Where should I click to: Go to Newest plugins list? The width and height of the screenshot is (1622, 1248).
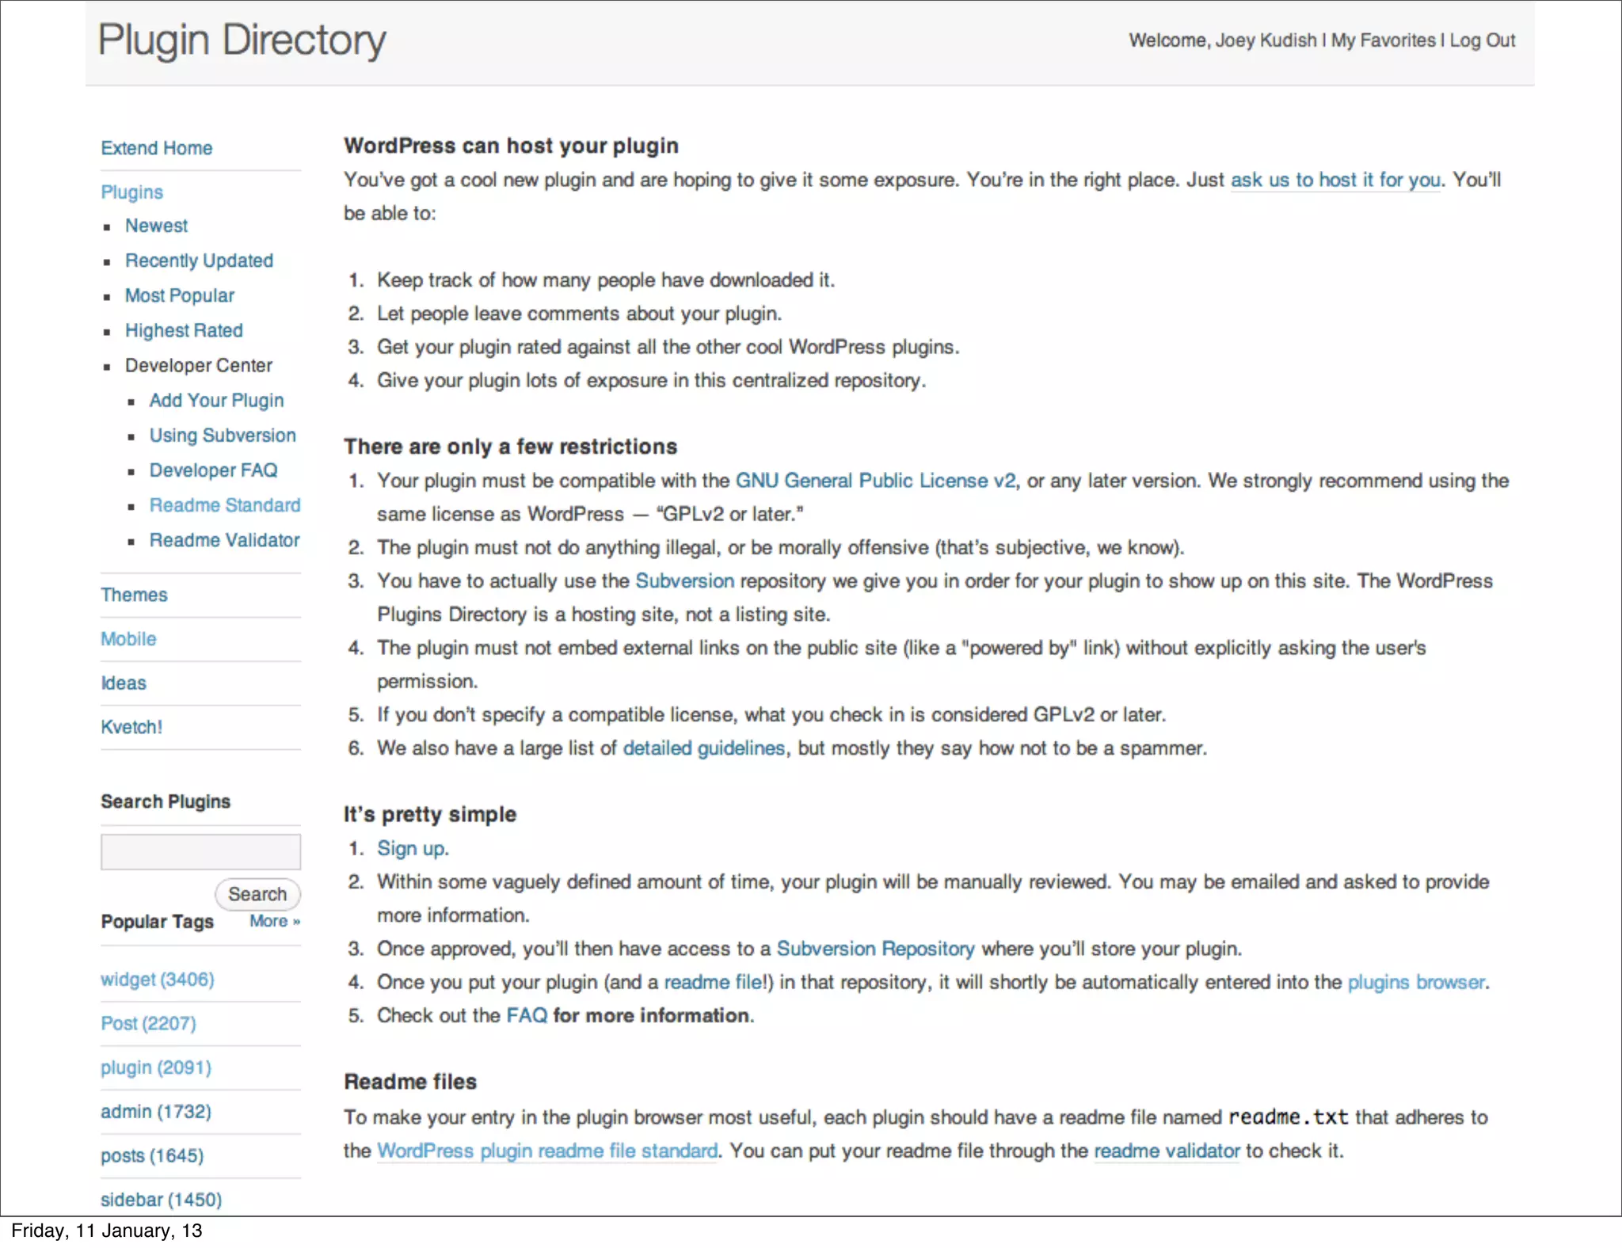156,226
